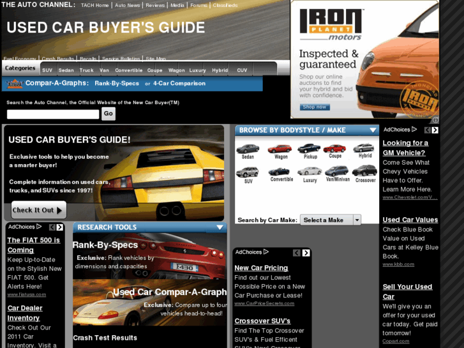
Task: Collapse the Research Tools panel arrow
Action: pyautogui.click(x=220, y=227)
